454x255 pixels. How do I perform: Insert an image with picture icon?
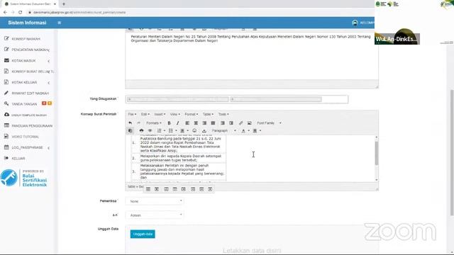tap(249, 123)
